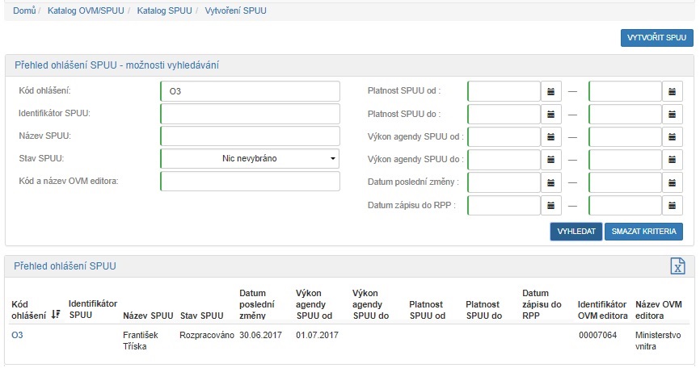Click into the Název SPUU text field
This screenshot has width=700, height=368.
pyautogui.click(x=250, y=136)
